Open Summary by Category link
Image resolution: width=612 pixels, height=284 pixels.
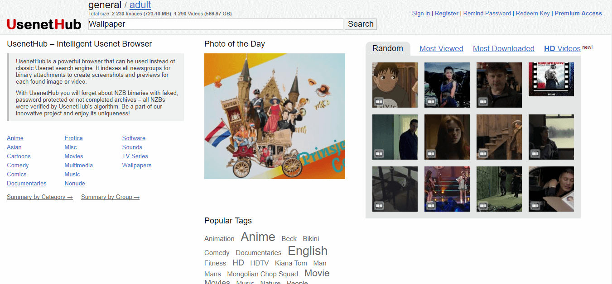40,197
